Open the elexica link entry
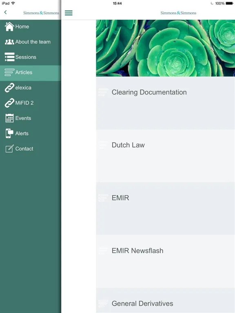235x313 pixels. (x=31, y=88)
